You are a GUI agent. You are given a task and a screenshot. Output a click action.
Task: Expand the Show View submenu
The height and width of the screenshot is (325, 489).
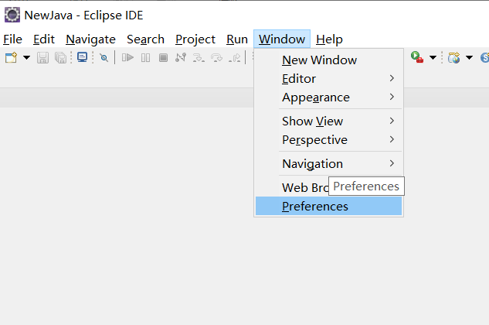[328, 121]
